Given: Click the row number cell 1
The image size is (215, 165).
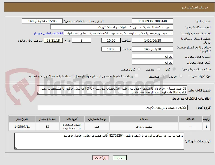Looking at the screenshot, I should (x=206, y=127).
